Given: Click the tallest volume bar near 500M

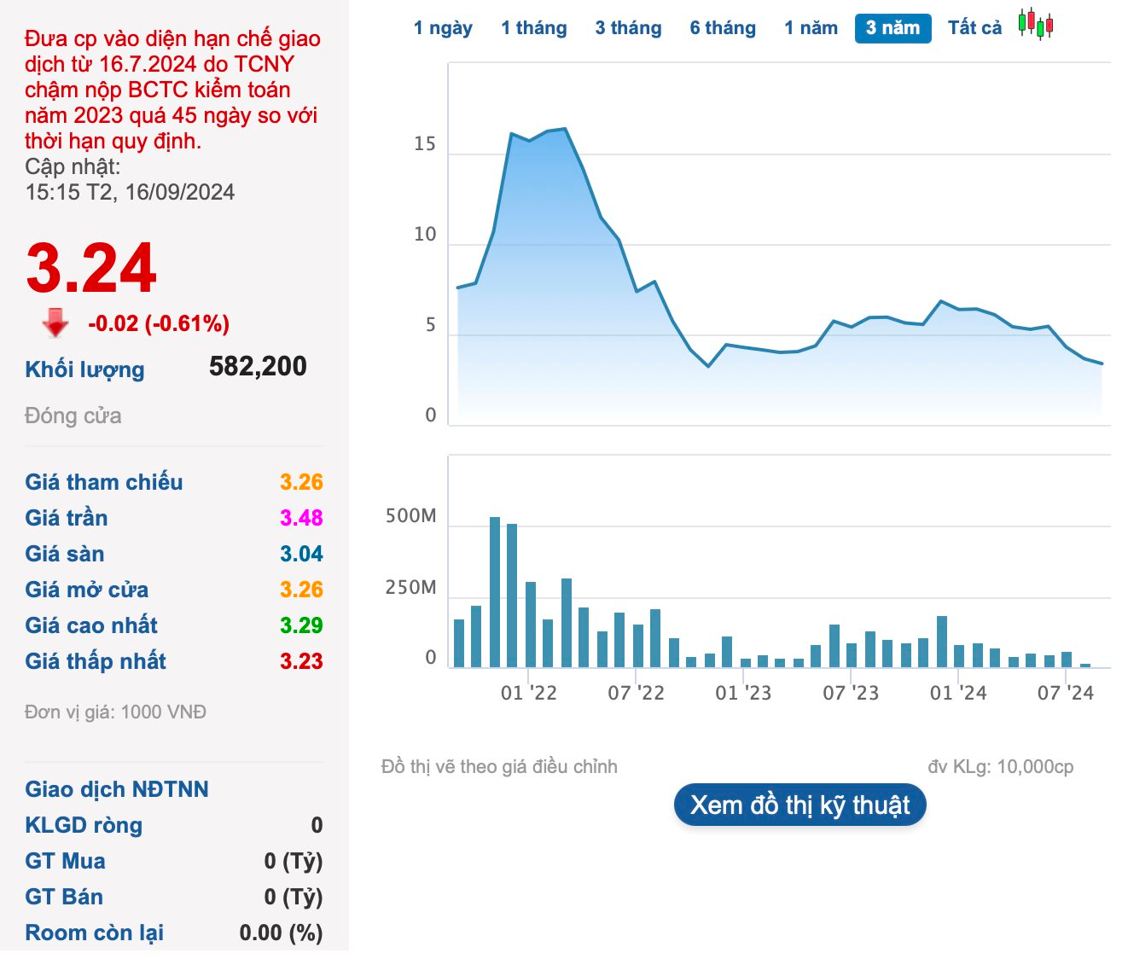Looking at the screenshot, I should (495, 591).
